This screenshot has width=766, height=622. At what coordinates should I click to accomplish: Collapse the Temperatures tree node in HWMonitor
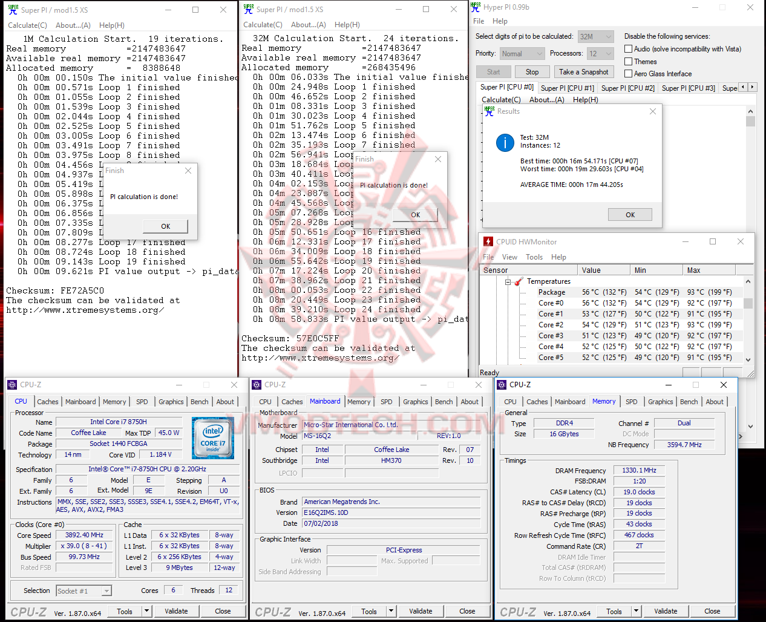[x=508, y=281]
